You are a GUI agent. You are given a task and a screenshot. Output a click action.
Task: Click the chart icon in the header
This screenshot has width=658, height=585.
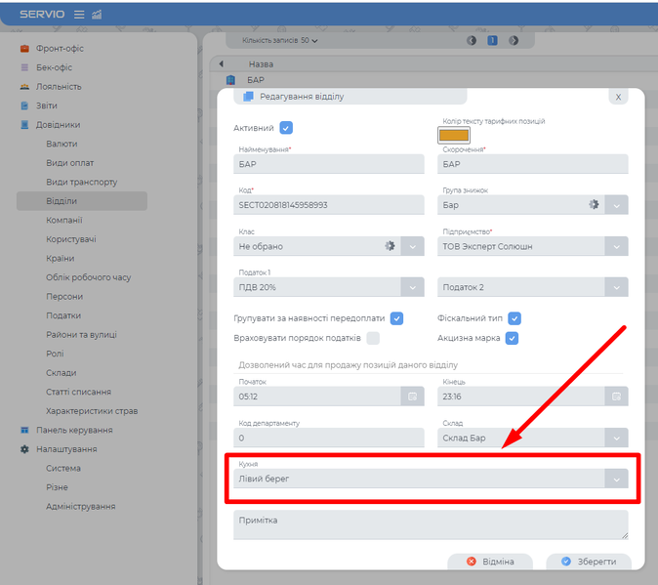click(x=97, y=14)
